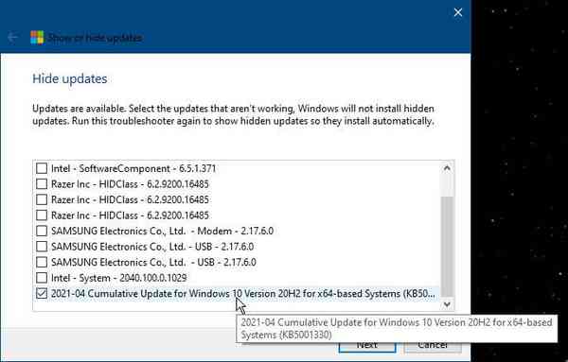The image size is (568, 362).
Task: Click the Show or hide updates title
Action: [x=96, y=38]
